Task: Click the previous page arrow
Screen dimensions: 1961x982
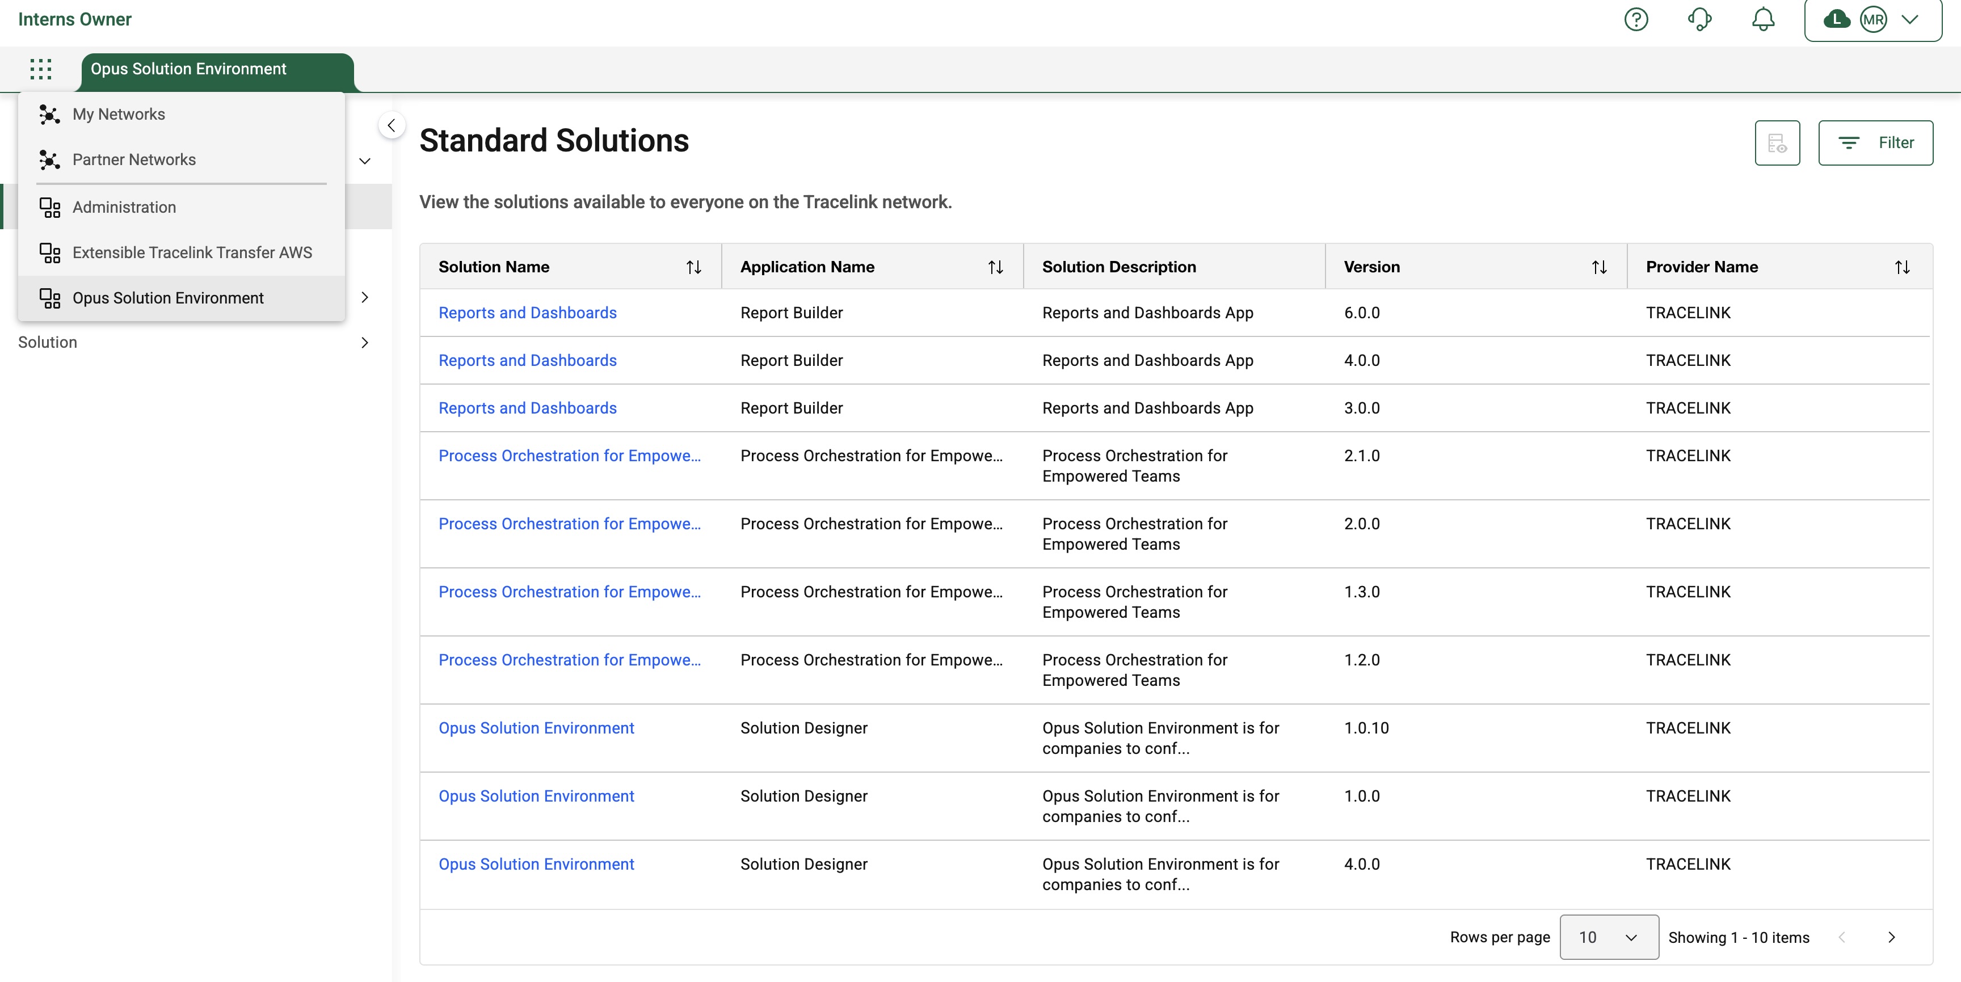Action: 1841,937
